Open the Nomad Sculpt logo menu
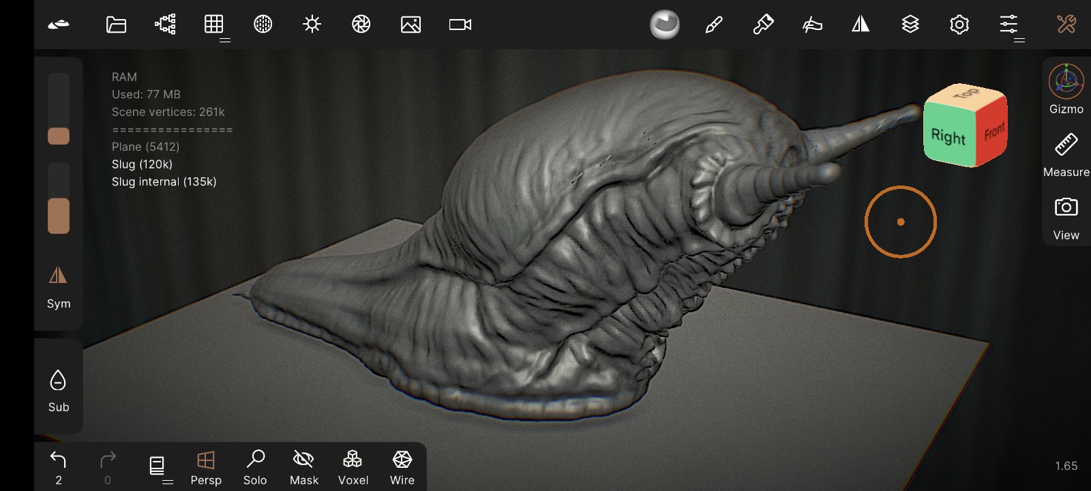Viewport: 1091px width, 491px height. click(59, 25)
